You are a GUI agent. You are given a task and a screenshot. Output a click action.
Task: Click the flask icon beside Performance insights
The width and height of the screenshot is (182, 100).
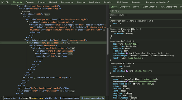168,2
